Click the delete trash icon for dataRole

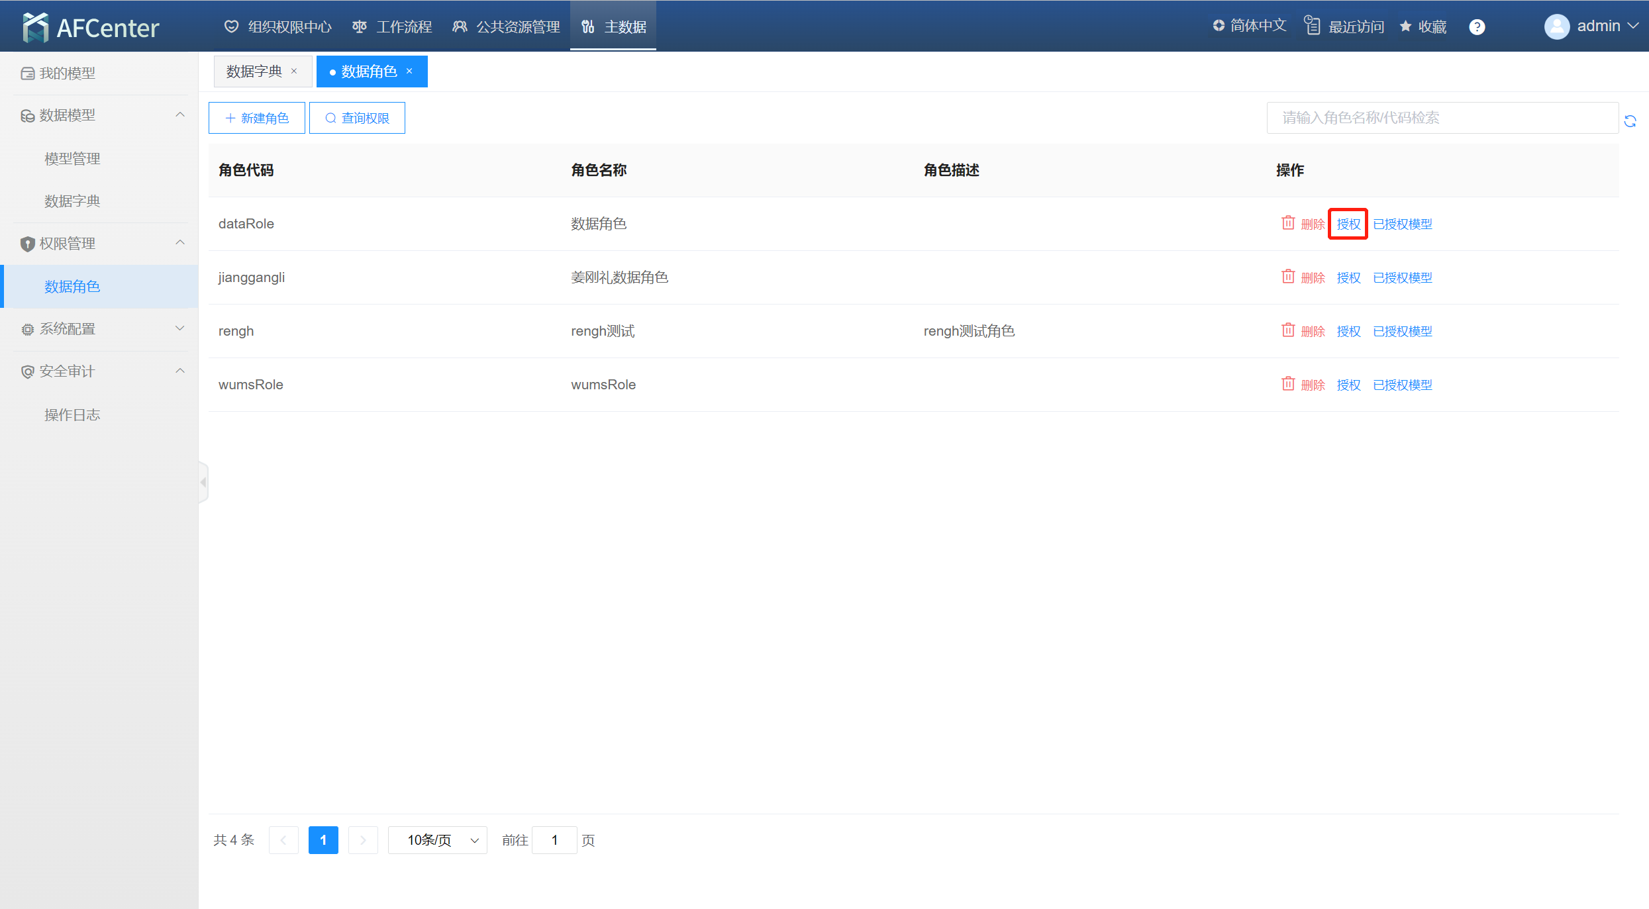(1287, 223)
